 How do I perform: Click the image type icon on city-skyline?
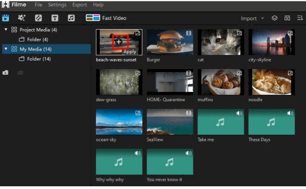[x=290, y=33]
